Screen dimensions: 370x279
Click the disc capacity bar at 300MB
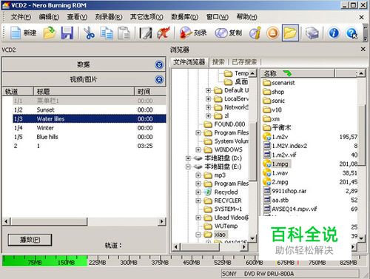pos(128,262)
